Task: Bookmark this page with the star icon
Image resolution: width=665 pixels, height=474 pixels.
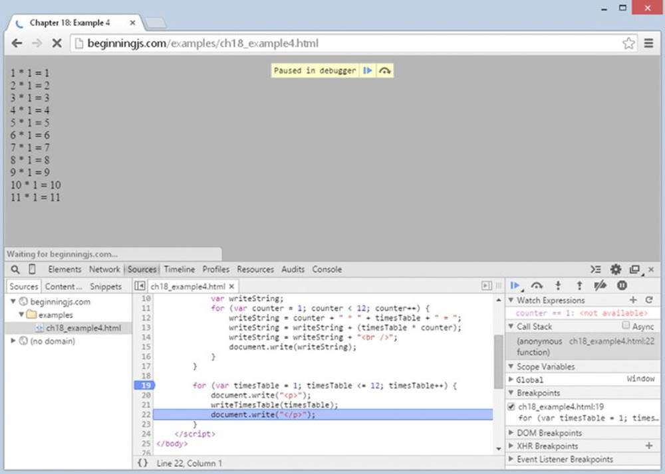Action: [x=628, y=43]
